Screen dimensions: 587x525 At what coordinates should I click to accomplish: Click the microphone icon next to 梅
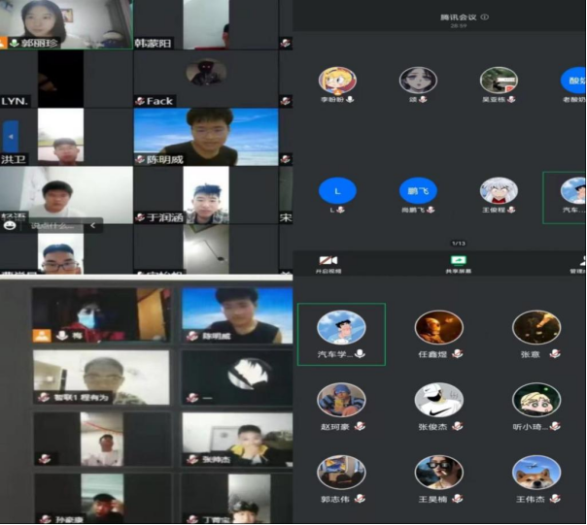(62, 336)
